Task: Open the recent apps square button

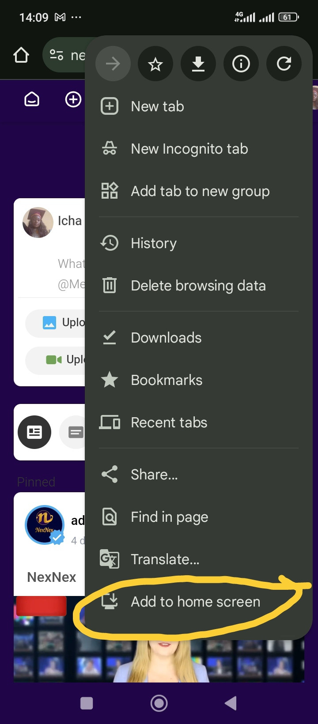Action: (87, 703)
